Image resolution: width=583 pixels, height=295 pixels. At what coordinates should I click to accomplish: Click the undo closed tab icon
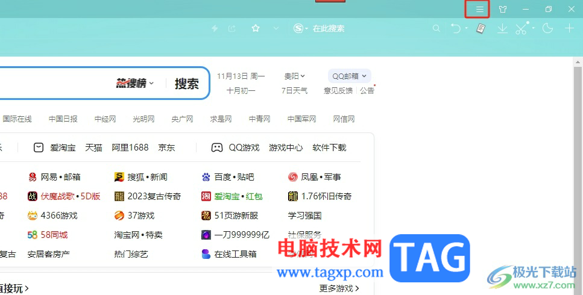click(456, 28)
